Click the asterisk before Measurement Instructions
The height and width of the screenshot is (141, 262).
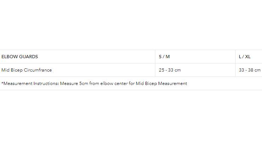(x=2, y=83)
